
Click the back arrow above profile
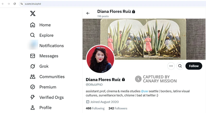pyautogui.click(x=88, y=13)
